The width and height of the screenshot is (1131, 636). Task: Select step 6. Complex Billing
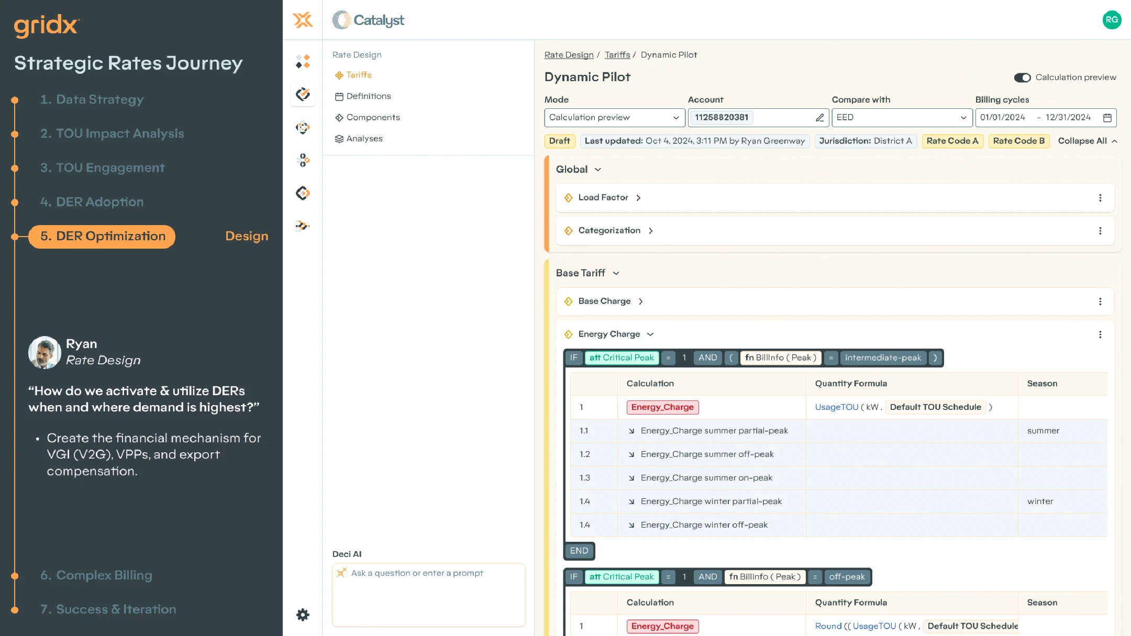(96, 575)
